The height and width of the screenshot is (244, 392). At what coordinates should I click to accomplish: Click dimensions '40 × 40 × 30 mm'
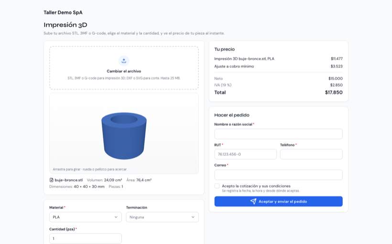coord(89,186)
